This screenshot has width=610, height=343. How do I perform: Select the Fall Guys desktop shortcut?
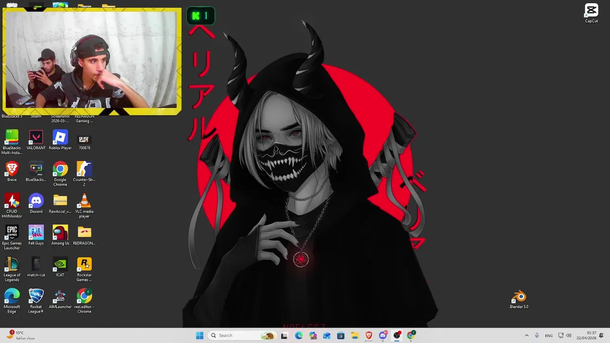(x=36, y=235)
